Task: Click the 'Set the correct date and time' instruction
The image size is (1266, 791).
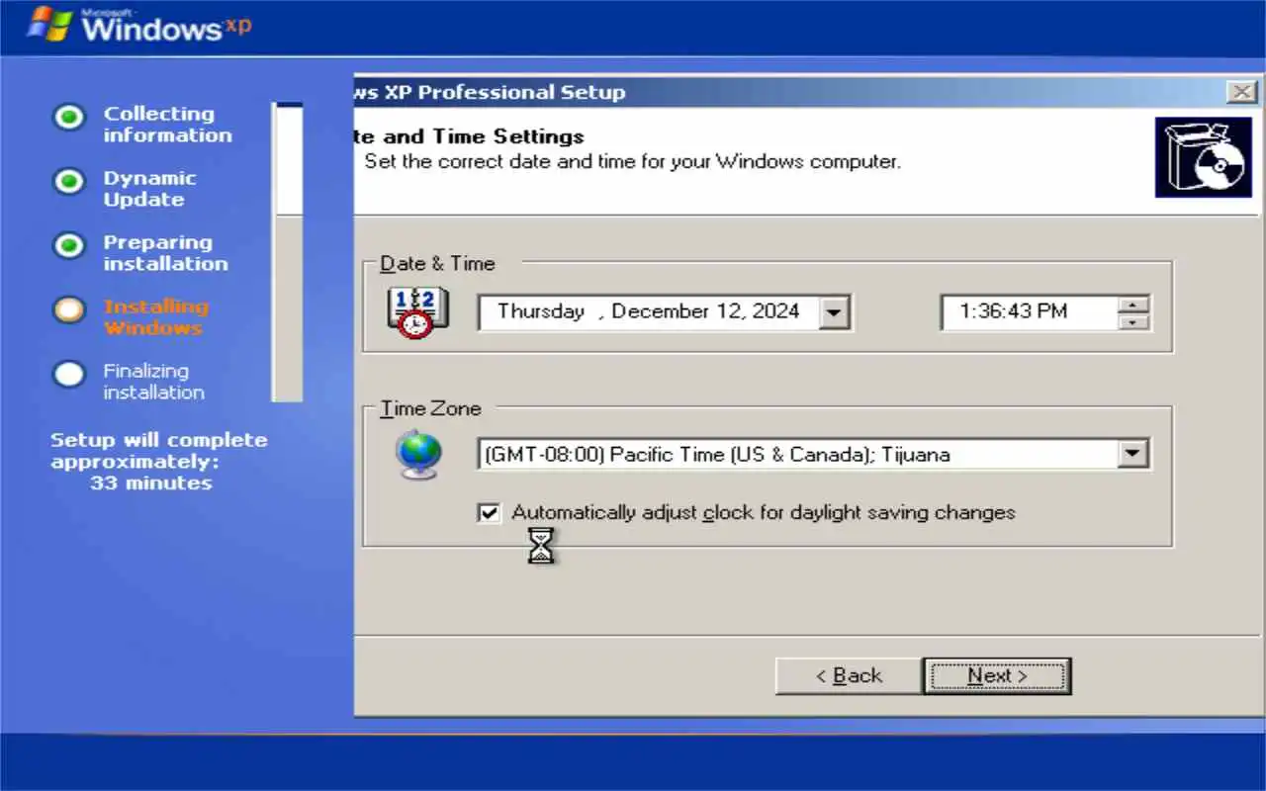Action: point(632,161)
